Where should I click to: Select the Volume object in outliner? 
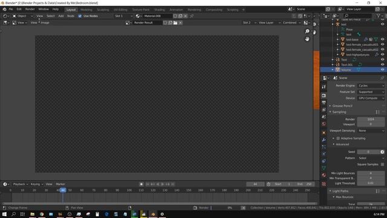pyautogui.click(x=346, y=70)
